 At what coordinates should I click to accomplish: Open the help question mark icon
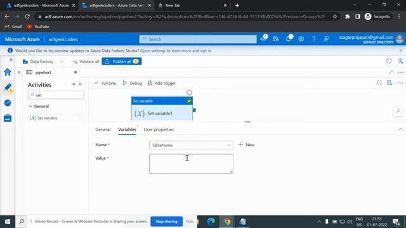tap(313, 39)
